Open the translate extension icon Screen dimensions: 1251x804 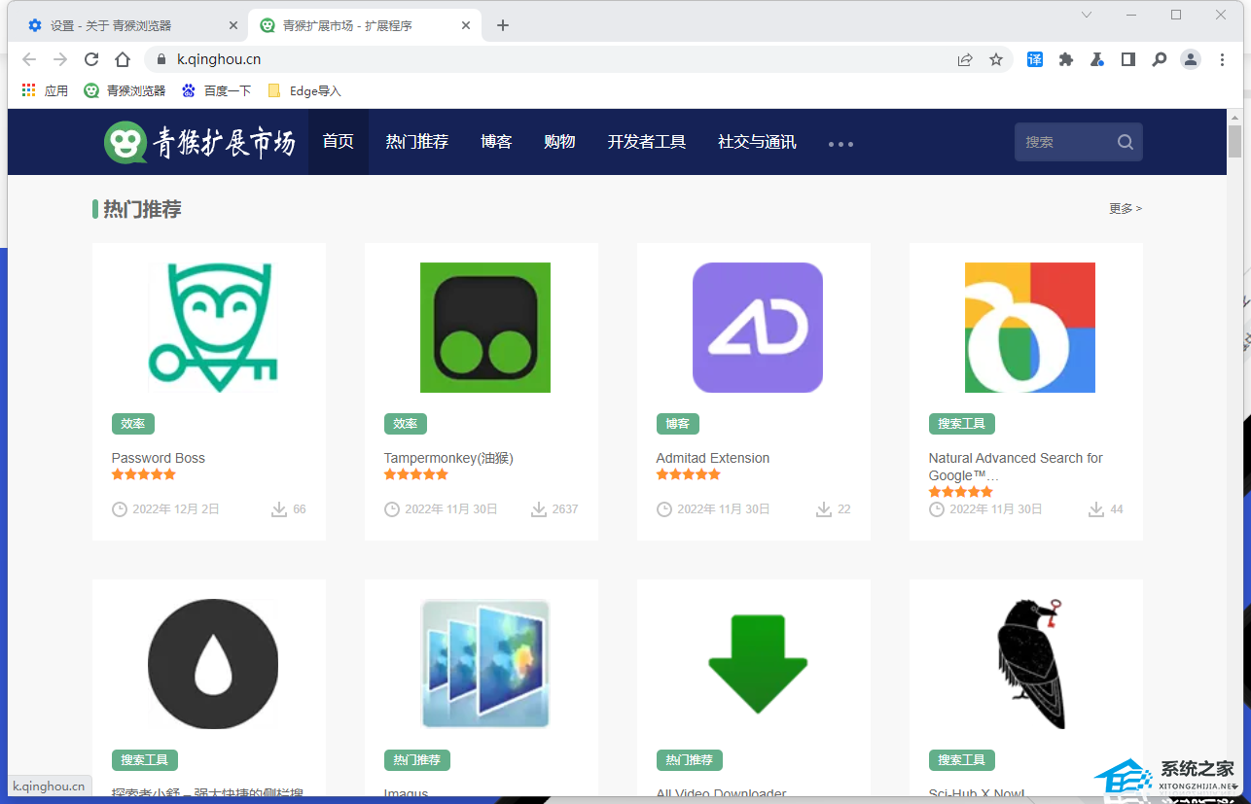[x=1035, y=59]
